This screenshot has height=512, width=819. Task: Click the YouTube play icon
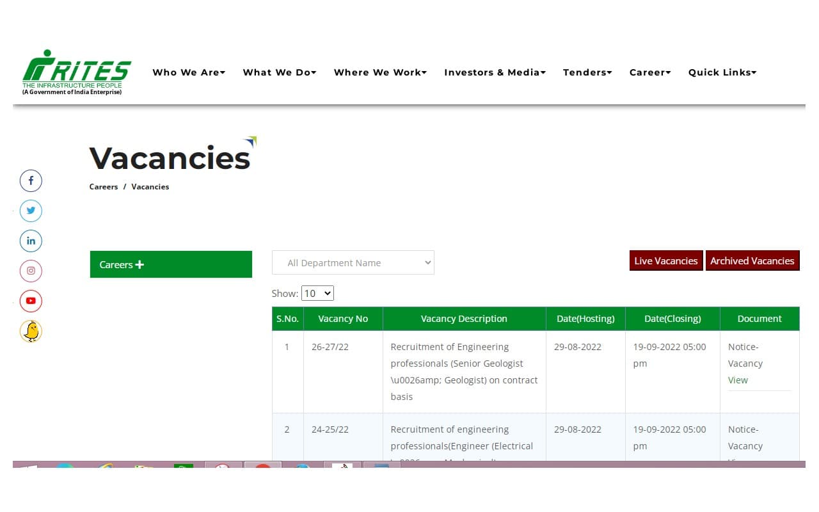[31, 301]
